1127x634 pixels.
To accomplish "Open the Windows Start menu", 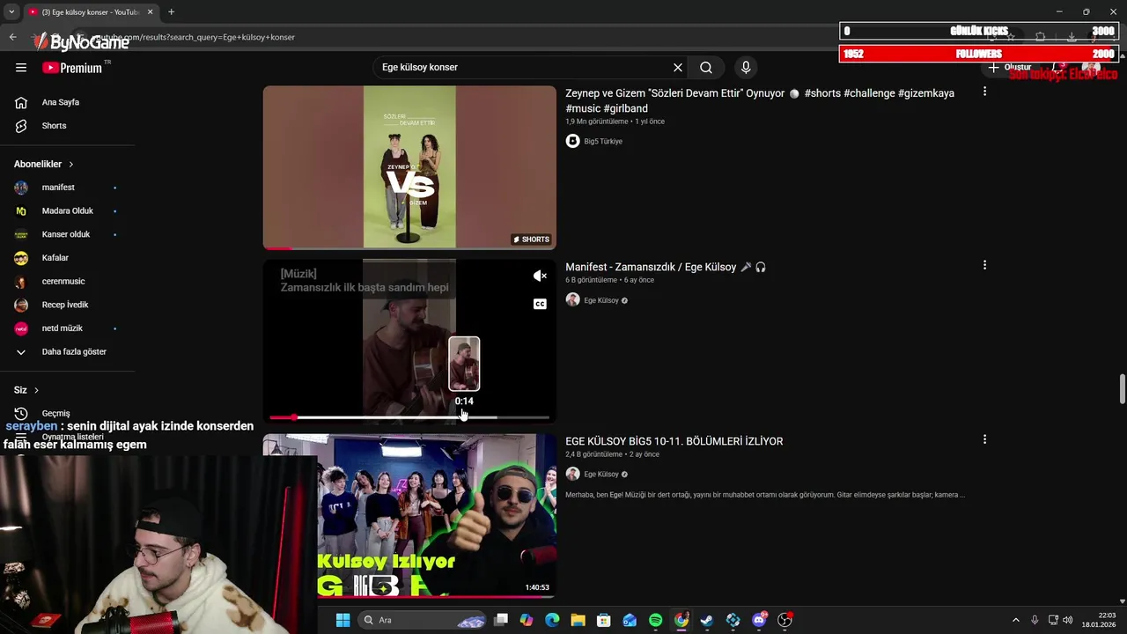I will pos(343,620).
